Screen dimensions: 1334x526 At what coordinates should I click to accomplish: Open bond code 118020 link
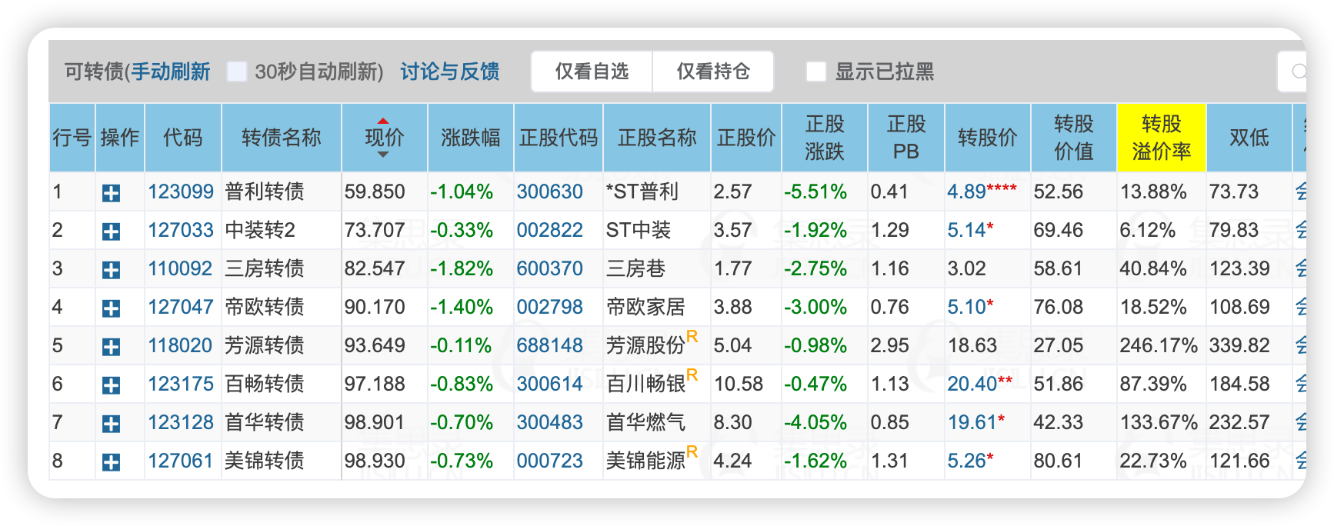180,345
